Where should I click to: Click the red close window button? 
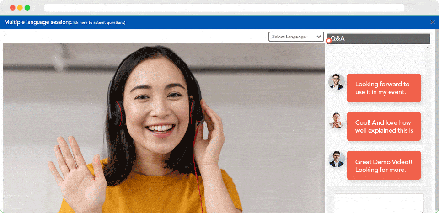coord(13,8)
